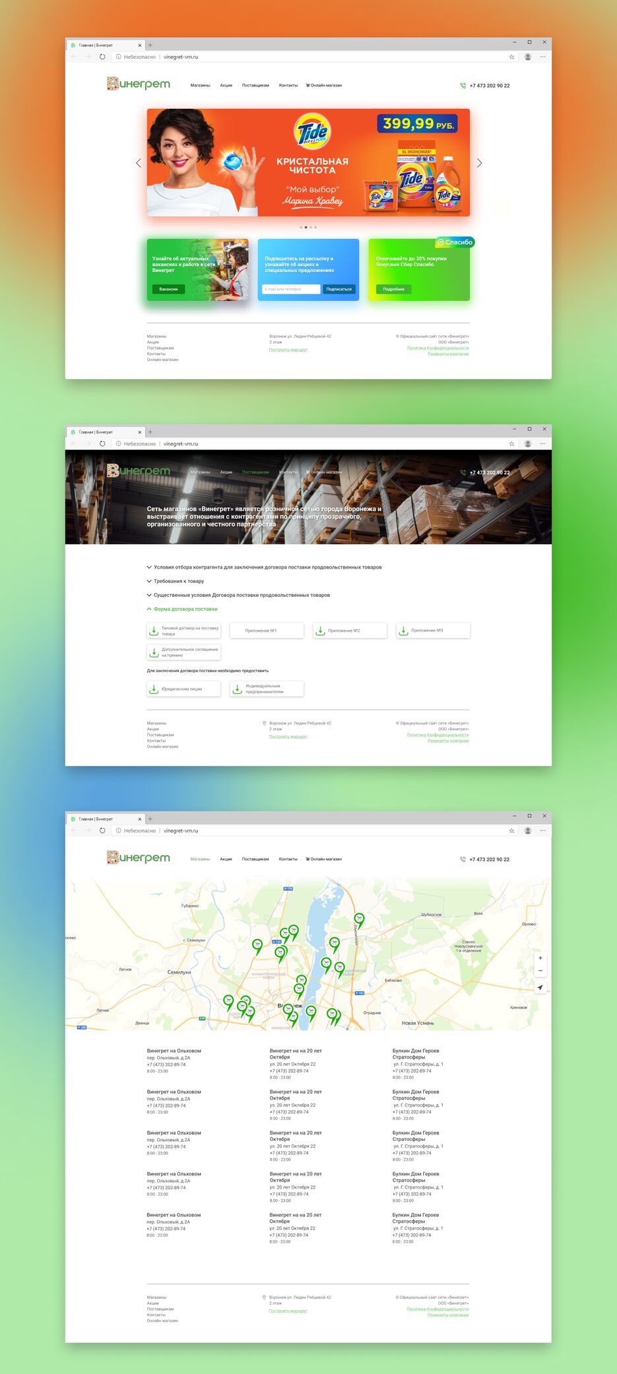Screen dimensions: 617x1374
Task: Select the first carousel dot under the Tide banner
Action: pos(301,227)
